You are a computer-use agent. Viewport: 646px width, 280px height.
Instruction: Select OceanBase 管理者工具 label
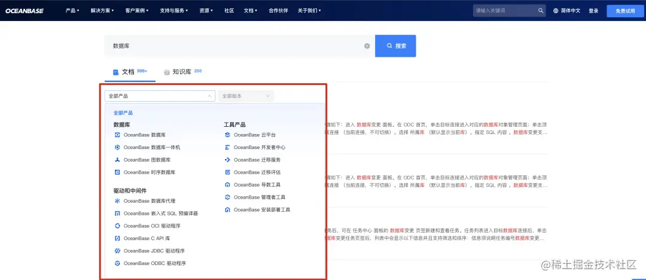[x=260, y=197]
